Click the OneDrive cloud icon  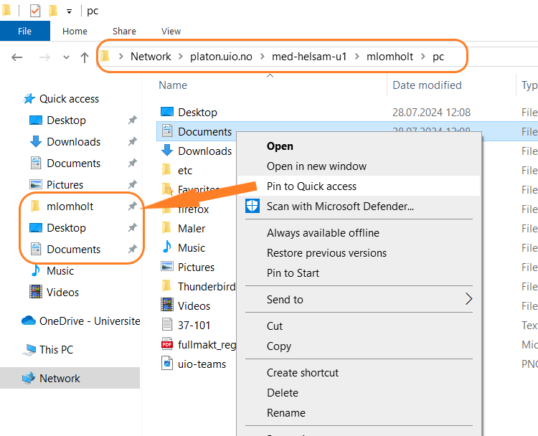(x=29, y=321)
